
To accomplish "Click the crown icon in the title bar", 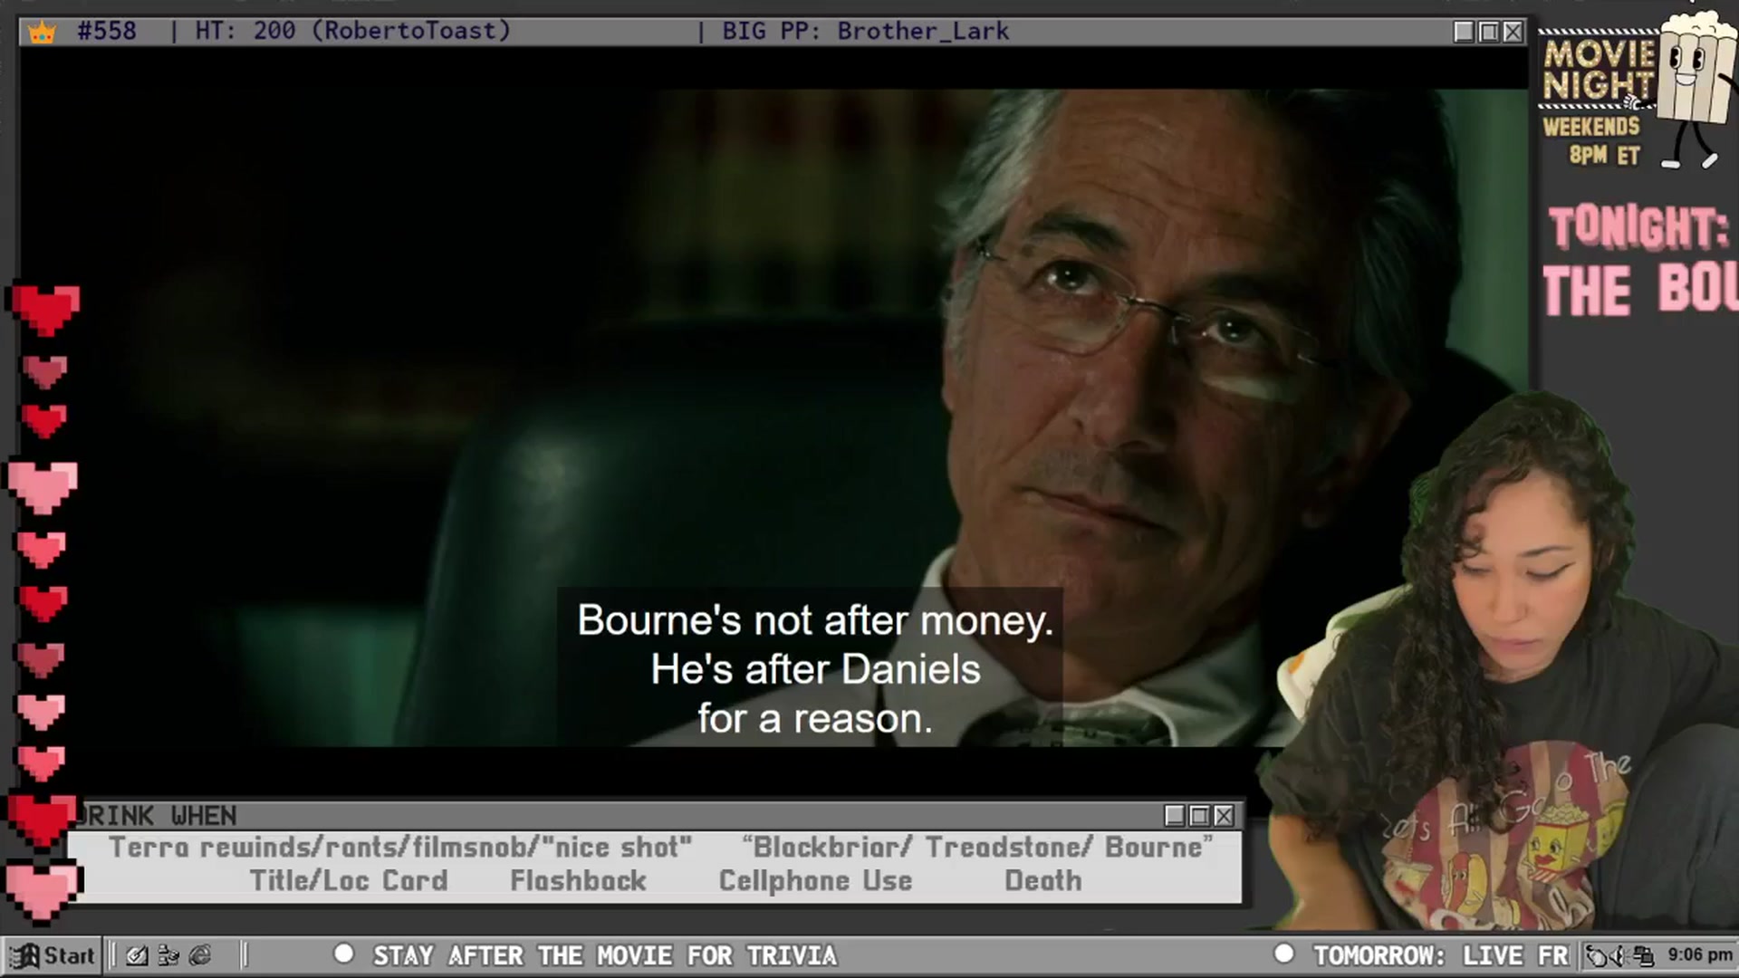I will pos(42,32).
